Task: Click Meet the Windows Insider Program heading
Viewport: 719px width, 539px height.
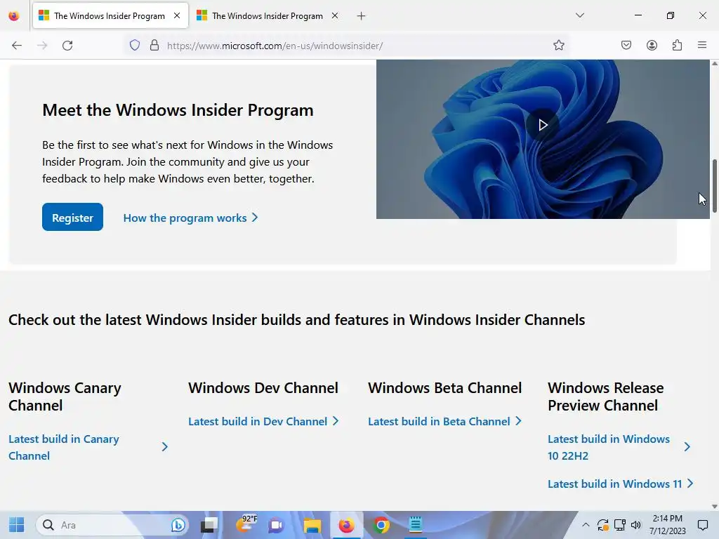Action: click(x=178, y=110)
